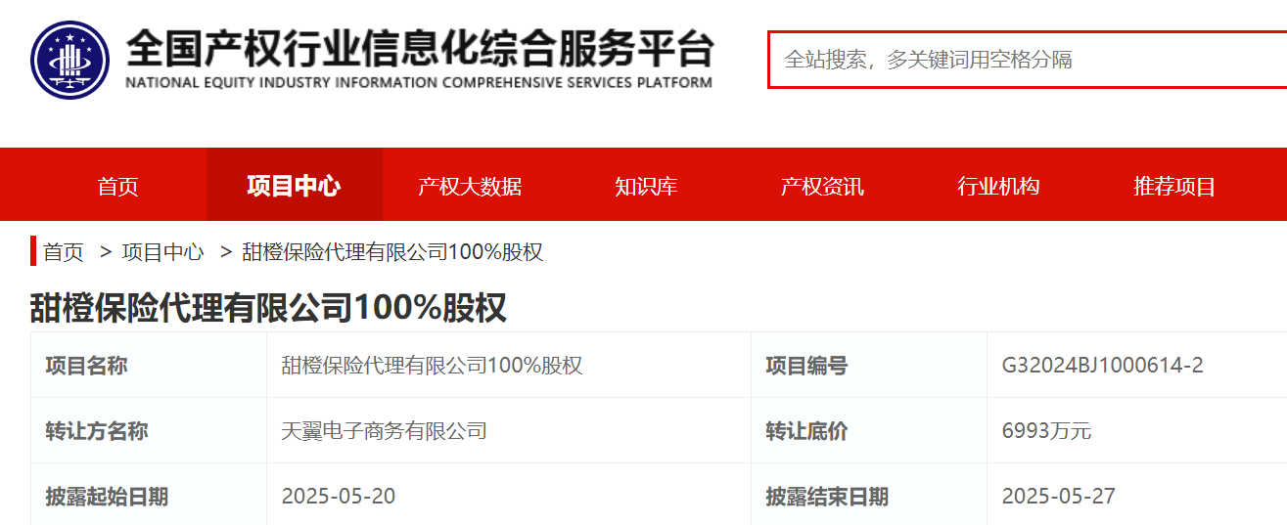This screenshot has width=1287, height=525.
Task: Open the 知识库 navigation tab
Action: pyautogui.click(x=646, y=186)
